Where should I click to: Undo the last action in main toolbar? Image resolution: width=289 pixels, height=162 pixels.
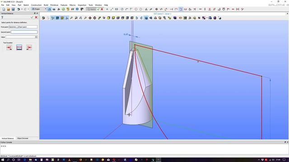(x=19, y=9)
